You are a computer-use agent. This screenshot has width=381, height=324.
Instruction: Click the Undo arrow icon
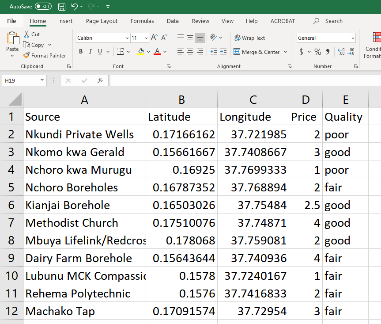pos(74,7)
